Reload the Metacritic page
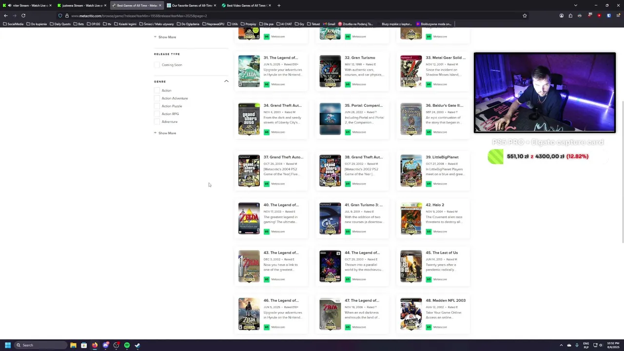The height and width of the screenshot is (351, 624). pyautogui.click(x=23, y=16)
